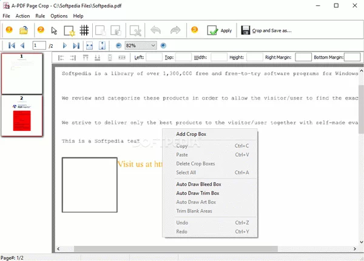Viewport: 364px width, 261px height.
Task: Fit page to height
Action: (x=102, y=45)
